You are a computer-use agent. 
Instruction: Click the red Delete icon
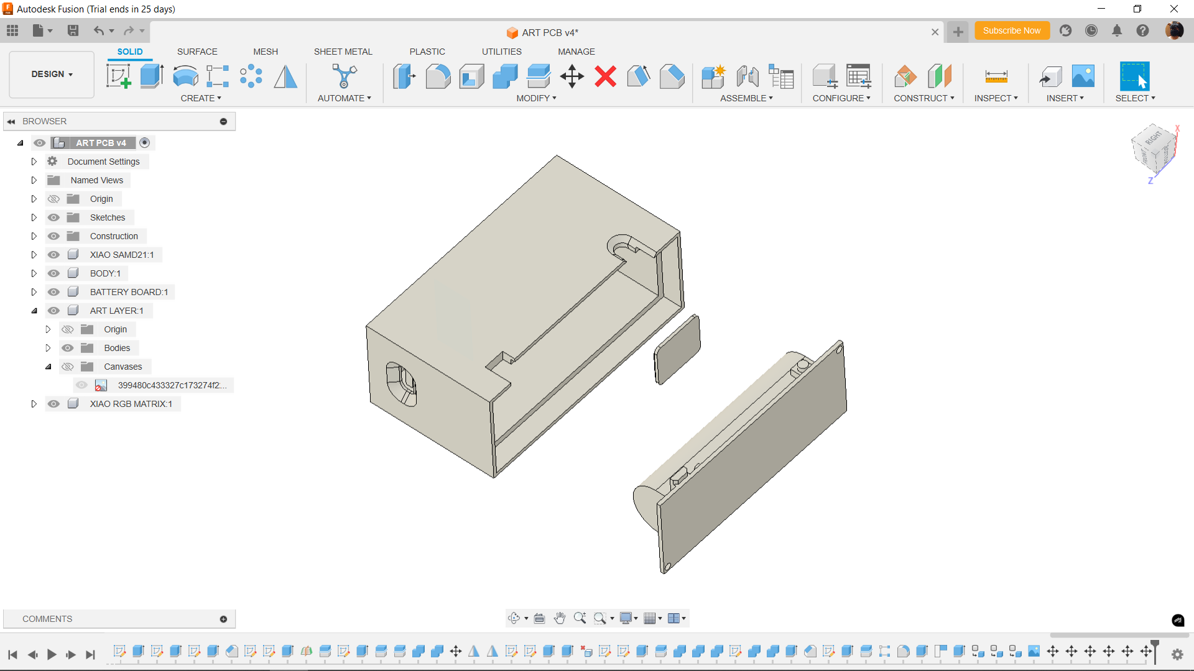[606, 76]
